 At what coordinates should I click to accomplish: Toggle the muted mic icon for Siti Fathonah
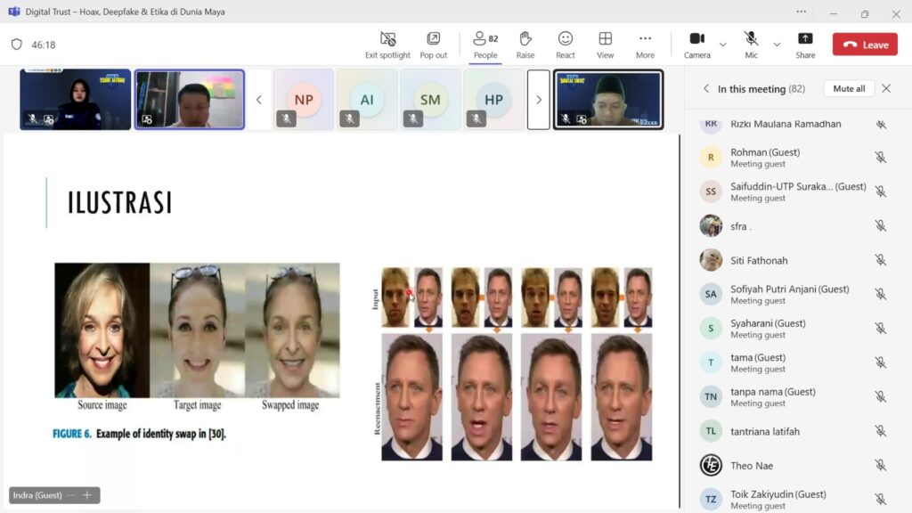pos(880,260)
